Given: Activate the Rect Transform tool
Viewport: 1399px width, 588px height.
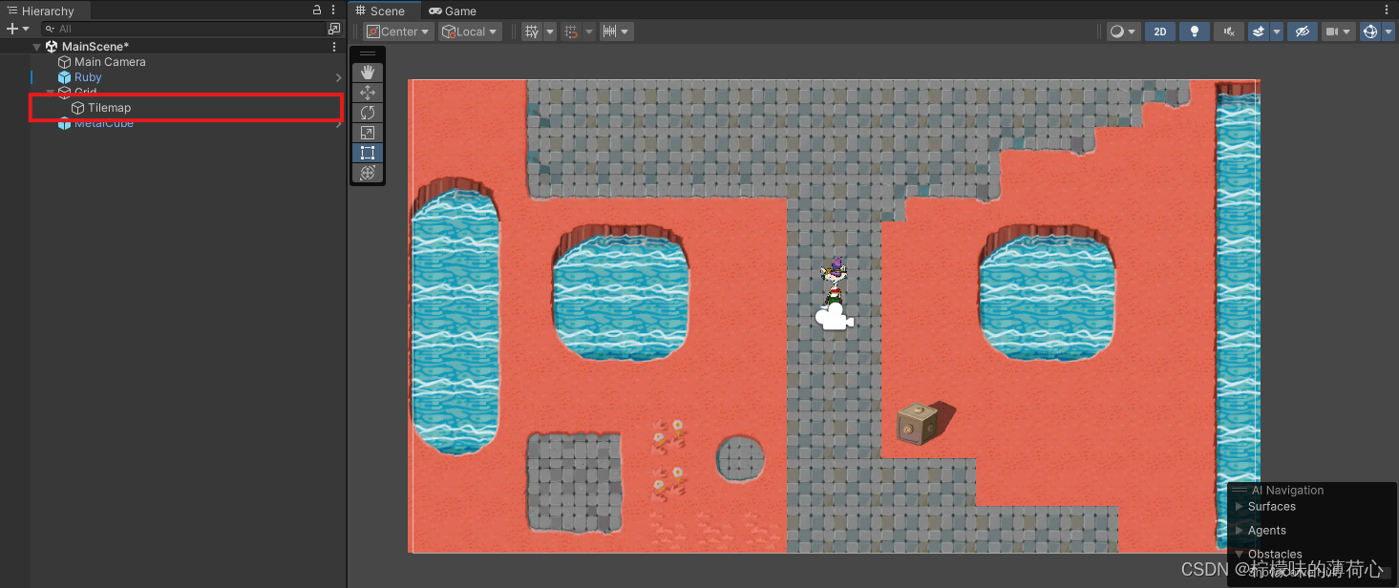Looking at the screenshot, I should point(368,153).
